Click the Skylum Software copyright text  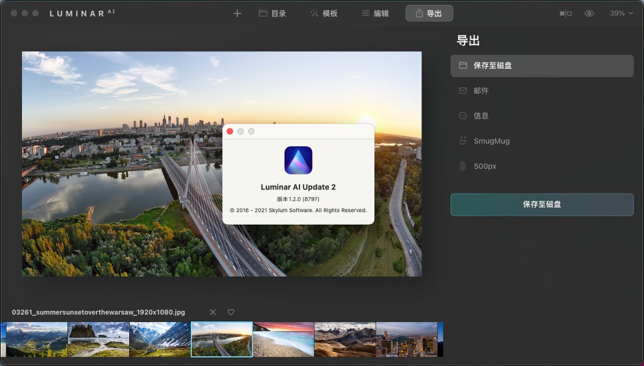point(298,210)
